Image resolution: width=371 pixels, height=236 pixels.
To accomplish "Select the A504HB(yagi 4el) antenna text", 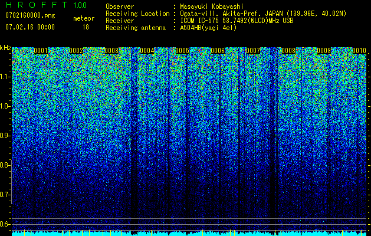I will (208, 28).
